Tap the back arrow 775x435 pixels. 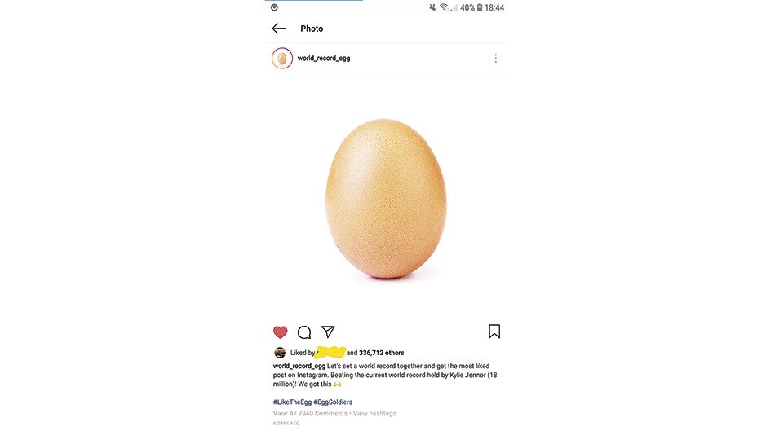click(279, 29)
